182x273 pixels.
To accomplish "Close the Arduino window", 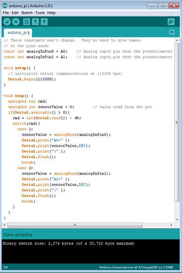I will click(174, 6).
